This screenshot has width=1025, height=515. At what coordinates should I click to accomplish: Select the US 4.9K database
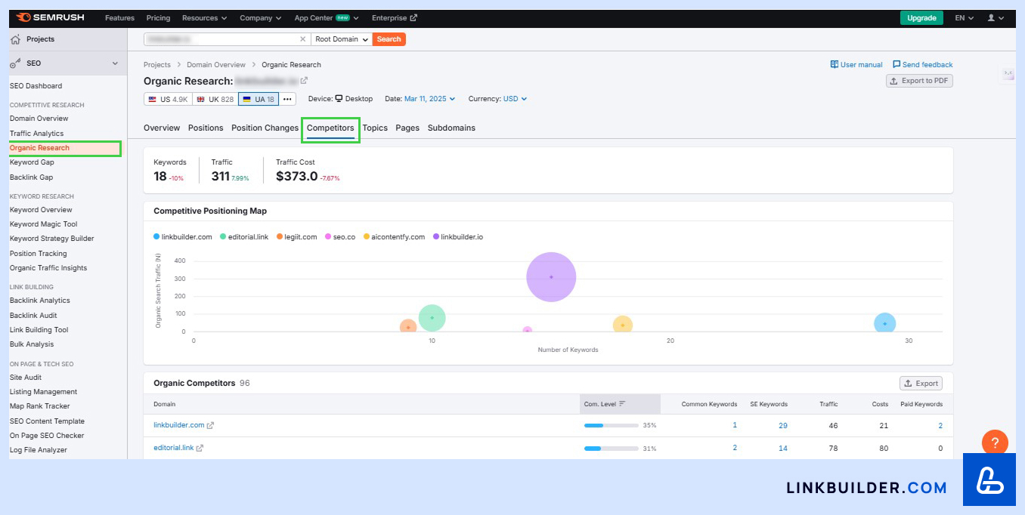[x=168, y=99]
